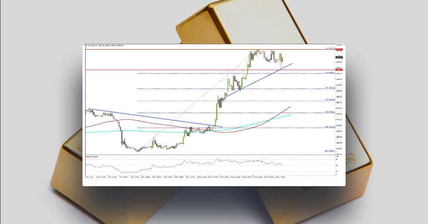Click the 38.2 Fibonacci dotted level line
The width and height of the screenshot is (428, 224).
(x=214, y=88)
